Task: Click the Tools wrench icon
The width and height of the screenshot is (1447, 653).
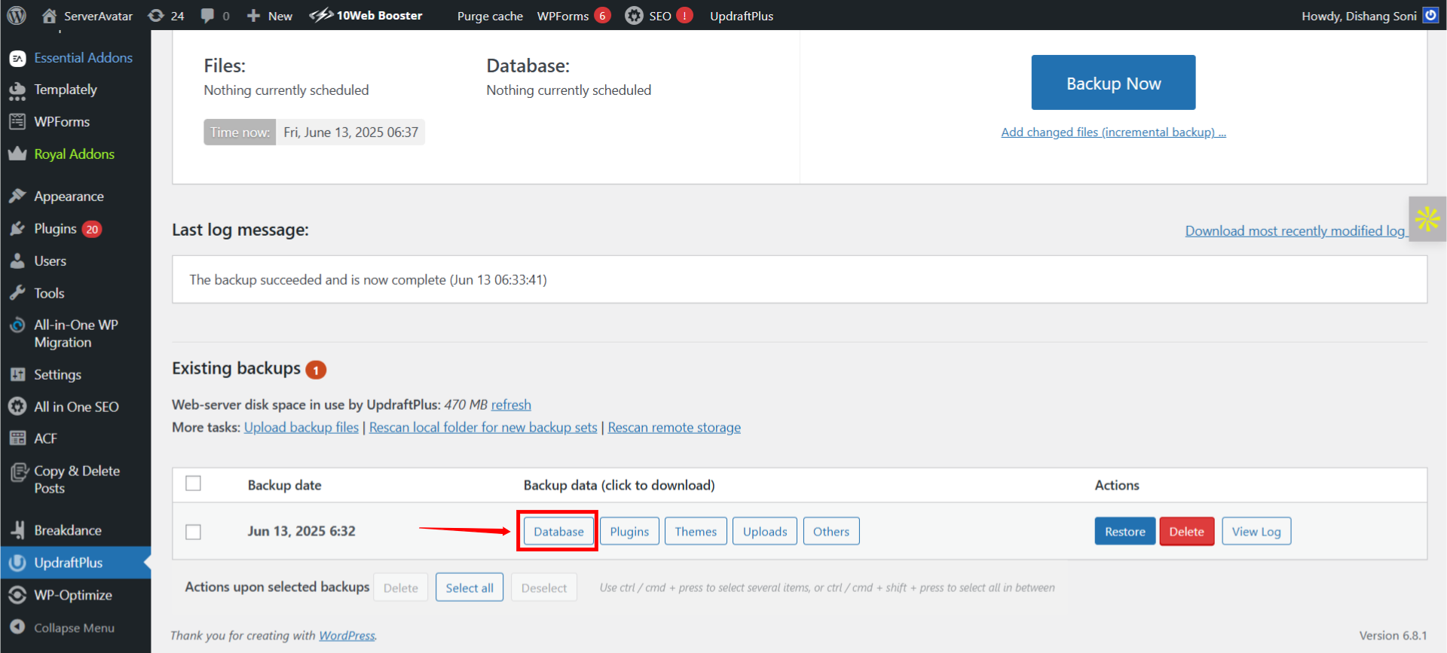Action: (17, 294)
